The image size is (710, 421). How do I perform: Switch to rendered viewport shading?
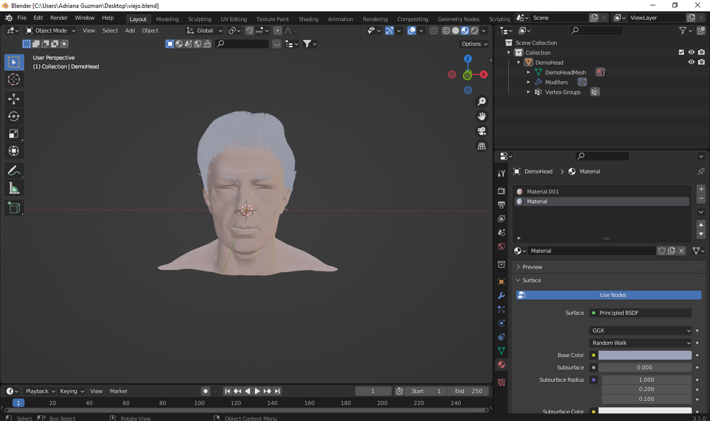point(475,30)
